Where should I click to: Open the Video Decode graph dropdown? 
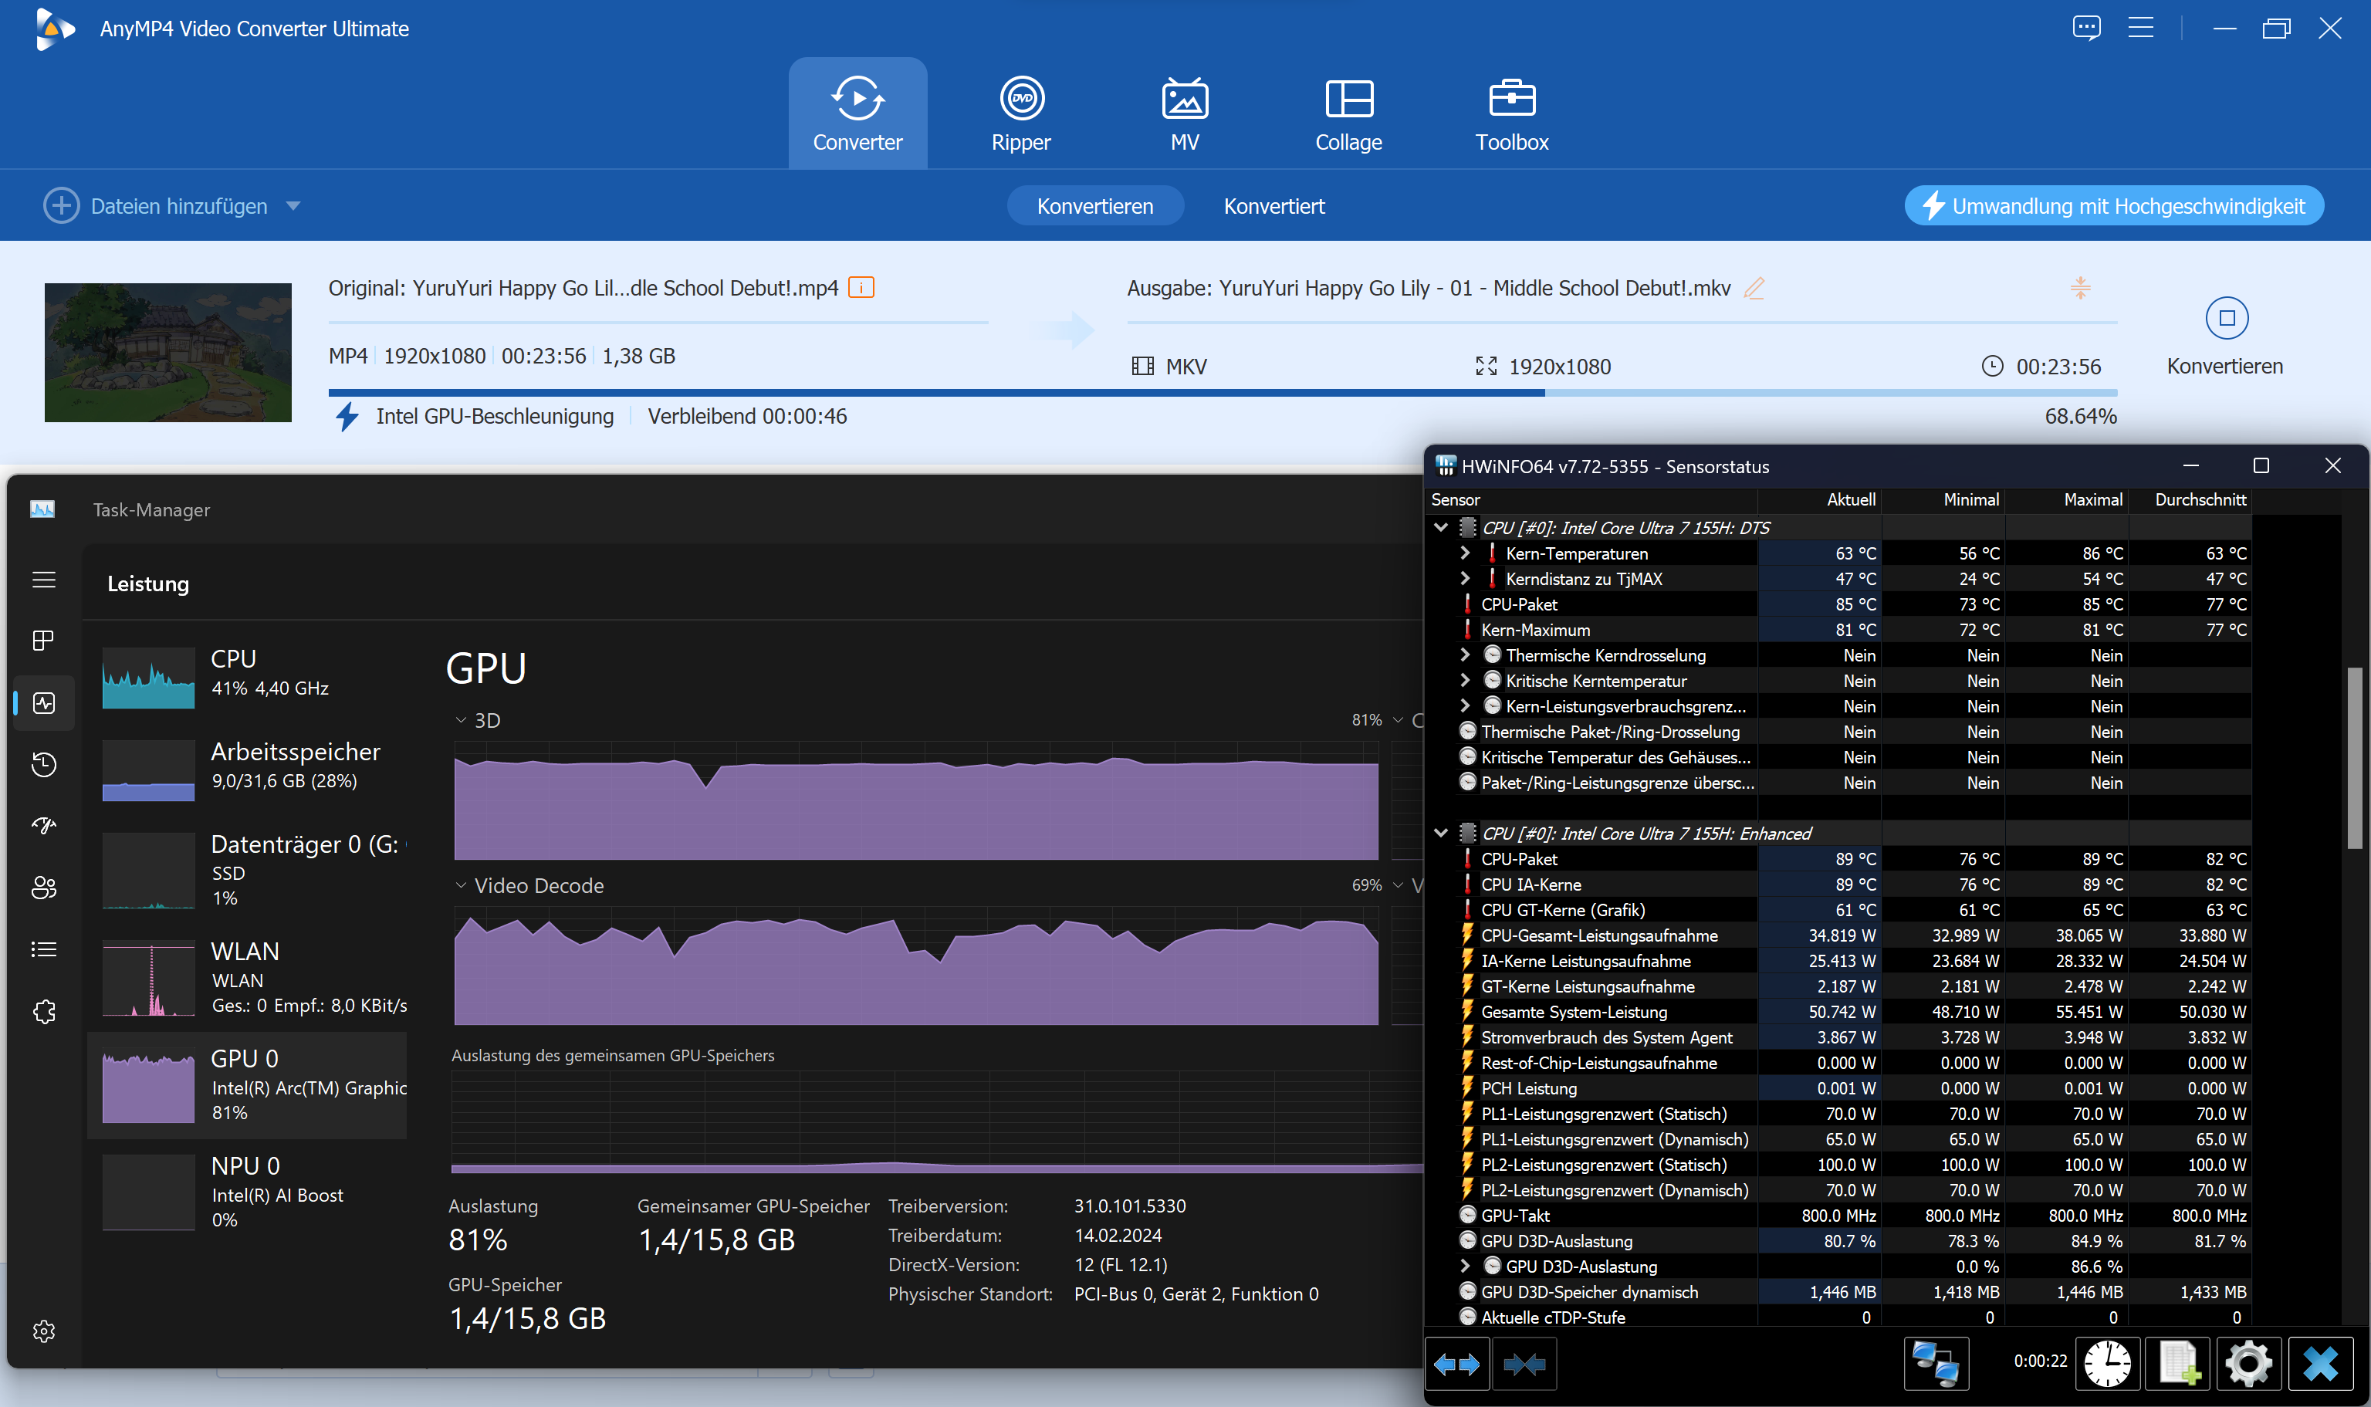pos(461,885)
